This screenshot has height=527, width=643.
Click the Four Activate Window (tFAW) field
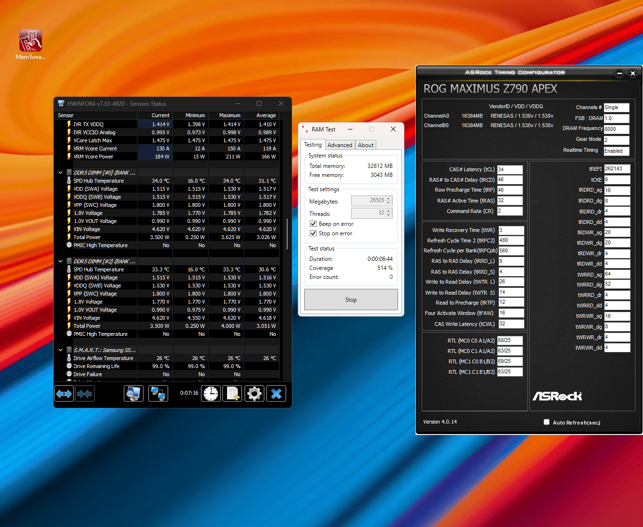click(x=511, y=313)
